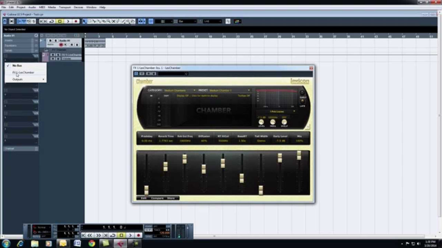Click the Reverb Time fader handle
Screen dimensions: 442x248
165,166
